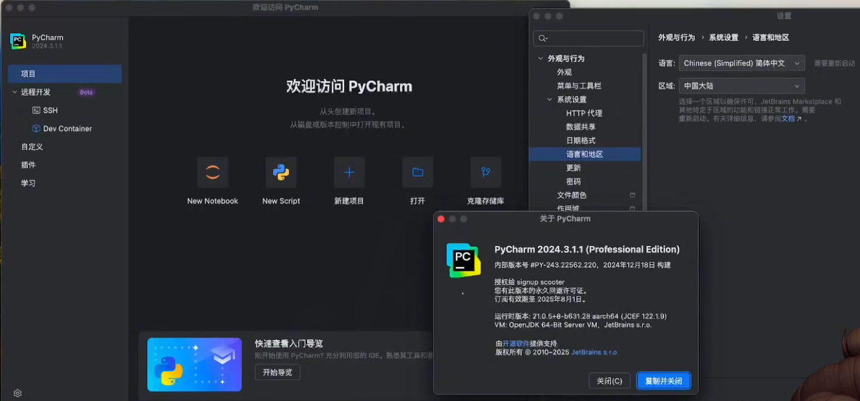Click the PyCharm logo in About dialog
This screenshot has height=401, width=860.
tap(464, 260)
